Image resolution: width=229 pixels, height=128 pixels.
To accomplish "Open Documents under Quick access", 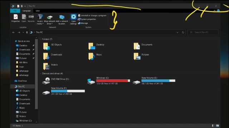I will (x=23, y=54).
